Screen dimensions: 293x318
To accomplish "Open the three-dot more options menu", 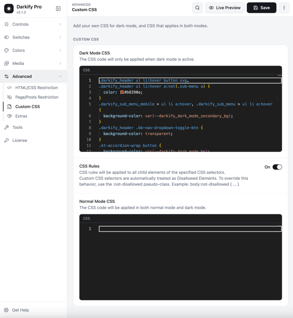I will pyautogui.click(x=284, y=8).
